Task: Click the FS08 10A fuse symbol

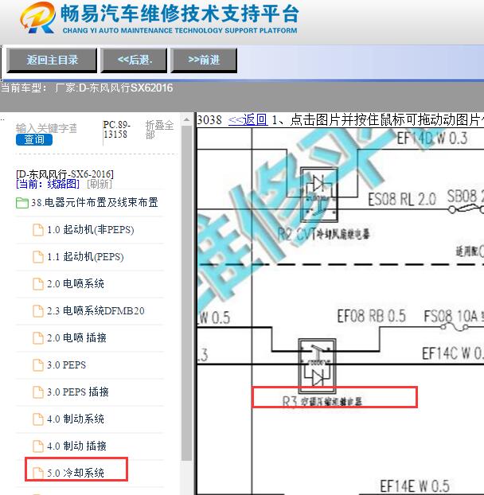Action: [454, 327]
